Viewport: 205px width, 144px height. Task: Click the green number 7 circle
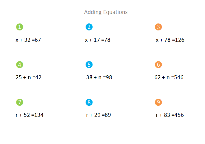pyautogui.click(x=19, y=102)
